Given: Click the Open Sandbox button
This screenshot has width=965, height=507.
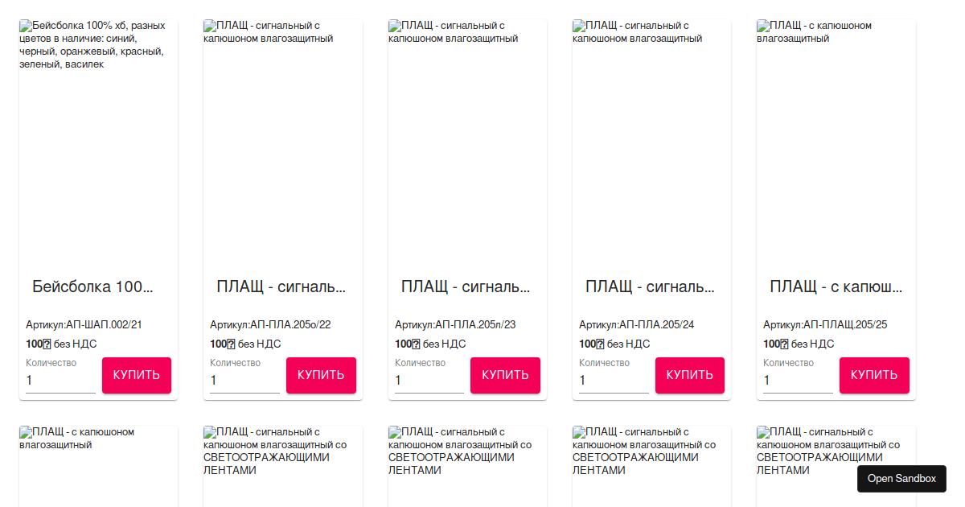Looking at the screenshot, I should click(901, 479).
